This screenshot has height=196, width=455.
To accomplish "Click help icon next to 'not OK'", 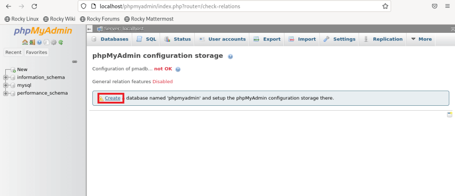I will click(x=178, y=69).
